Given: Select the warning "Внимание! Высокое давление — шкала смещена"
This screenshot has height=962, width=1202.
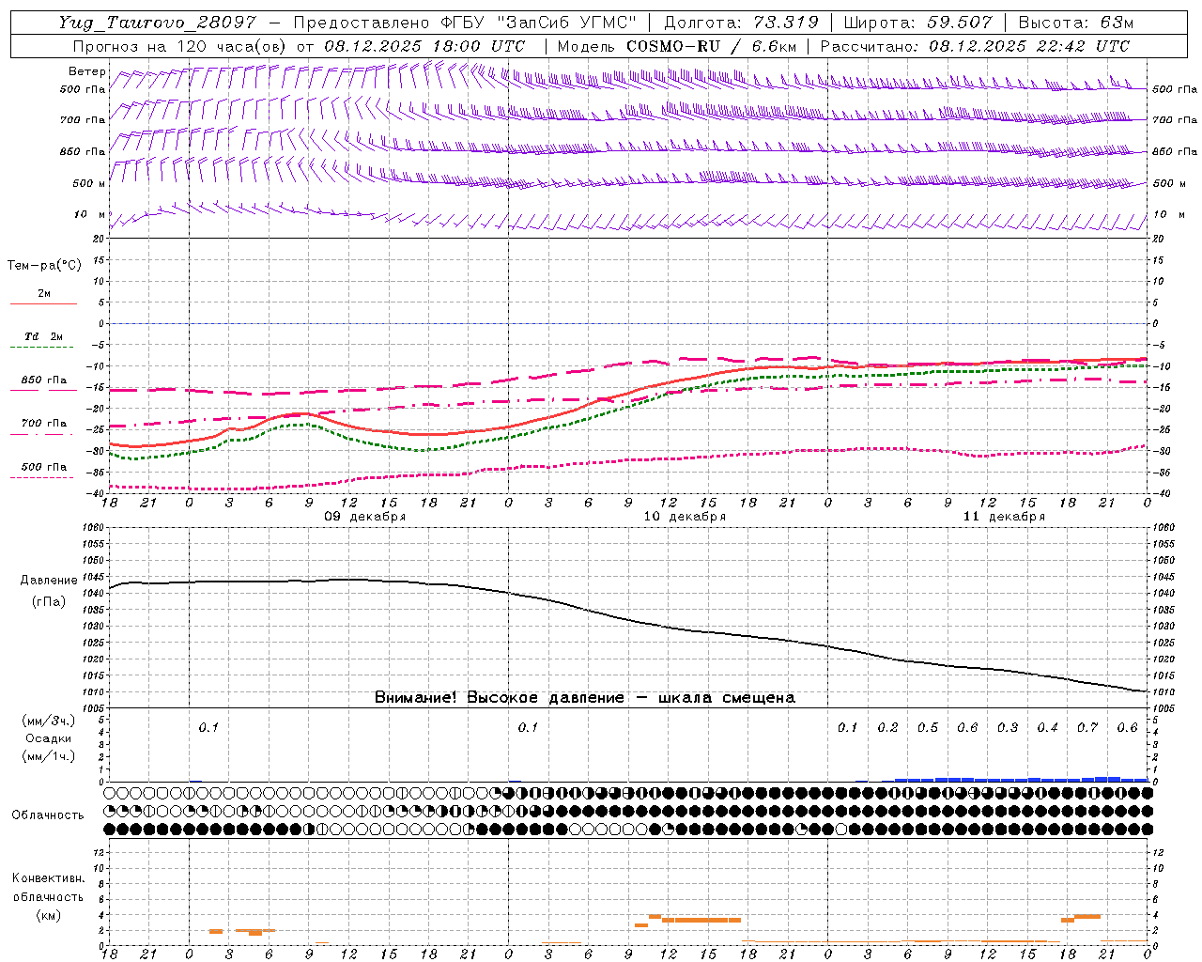Looking at the screenshot, I should (585, 698).
